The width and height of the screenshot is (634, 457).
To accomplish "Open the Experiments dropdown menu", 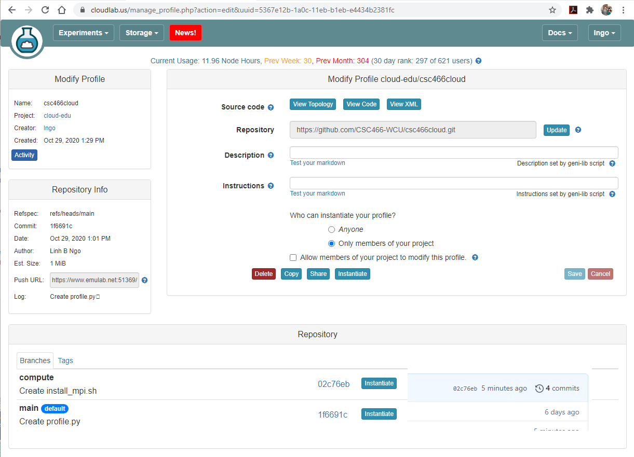I will 83,33.
